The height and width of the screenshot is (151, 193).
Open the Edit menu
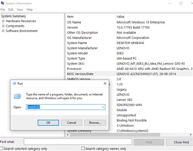(11, 10)
